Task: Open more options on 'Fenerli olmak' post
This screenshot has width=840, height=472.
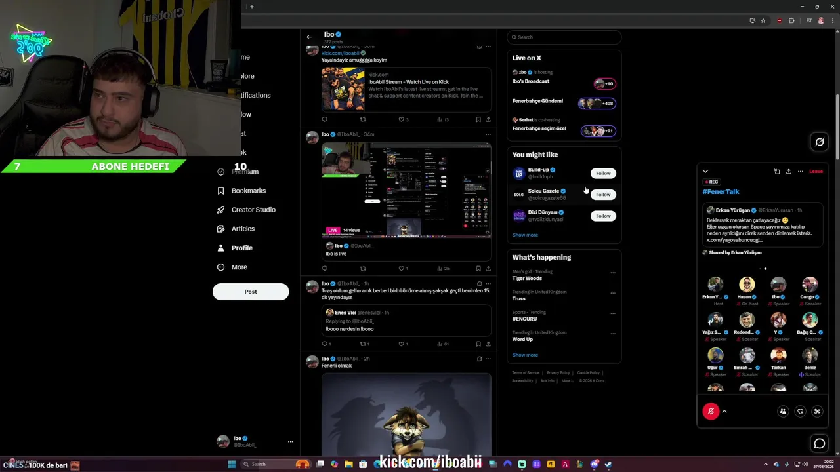Action: [488, 359]
